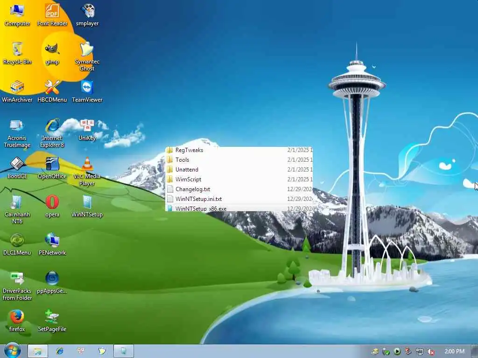
Task: Launch Foxit Reader from the desktop
Action: point(52,14)
